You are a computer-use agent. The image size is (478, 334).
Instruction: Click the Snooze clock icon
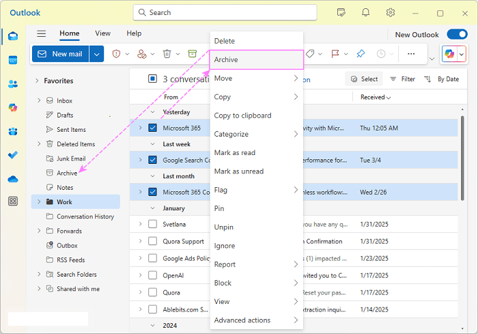381,54
